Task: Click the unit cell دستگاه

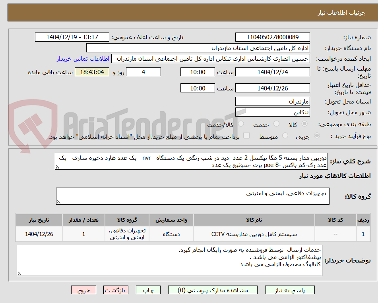Action: click(171, 234)
